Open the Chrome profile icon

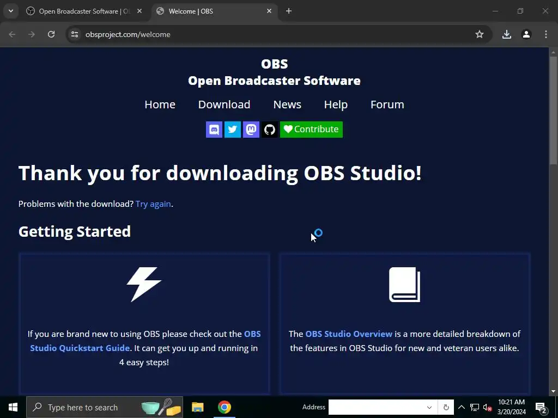526,34
